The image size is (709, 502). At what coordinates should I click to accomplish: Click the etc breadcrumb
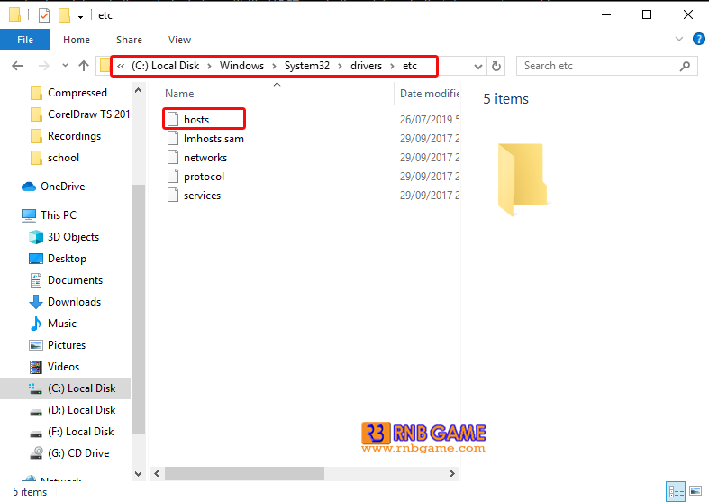point(410,66)
